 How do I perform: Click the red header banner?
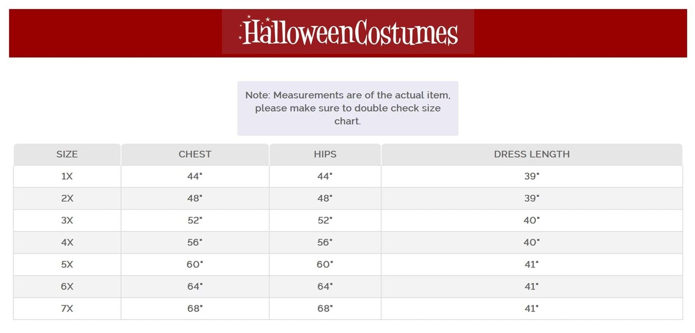point(579,33)
